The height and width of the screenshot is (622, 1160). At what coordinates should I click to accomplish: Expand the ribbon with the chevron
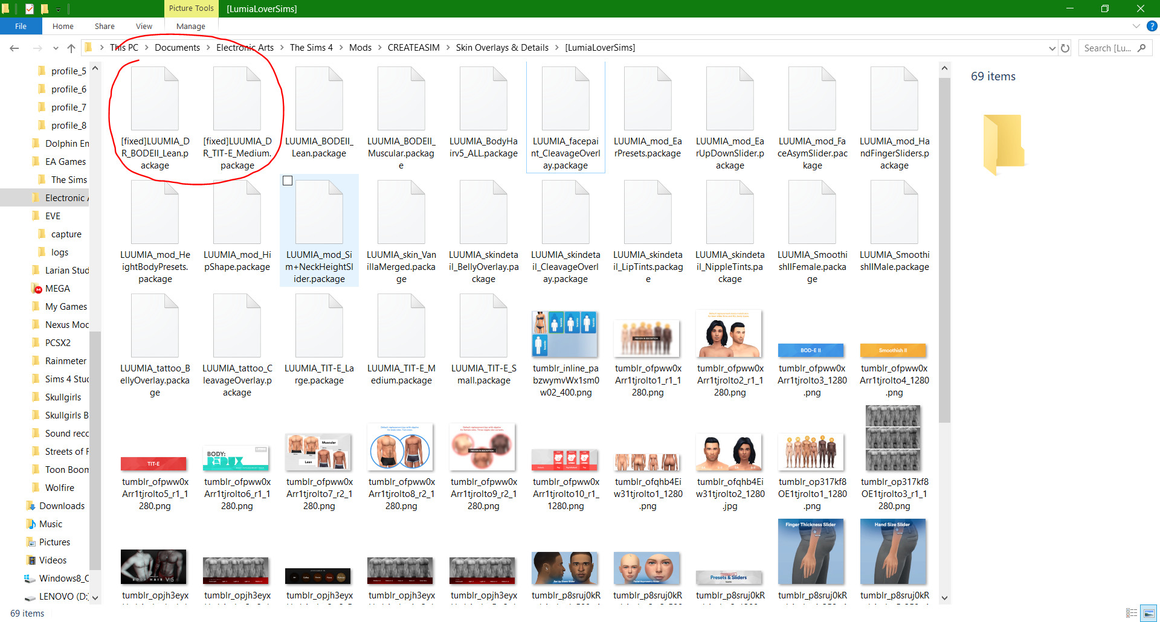tap(1136, 26)
